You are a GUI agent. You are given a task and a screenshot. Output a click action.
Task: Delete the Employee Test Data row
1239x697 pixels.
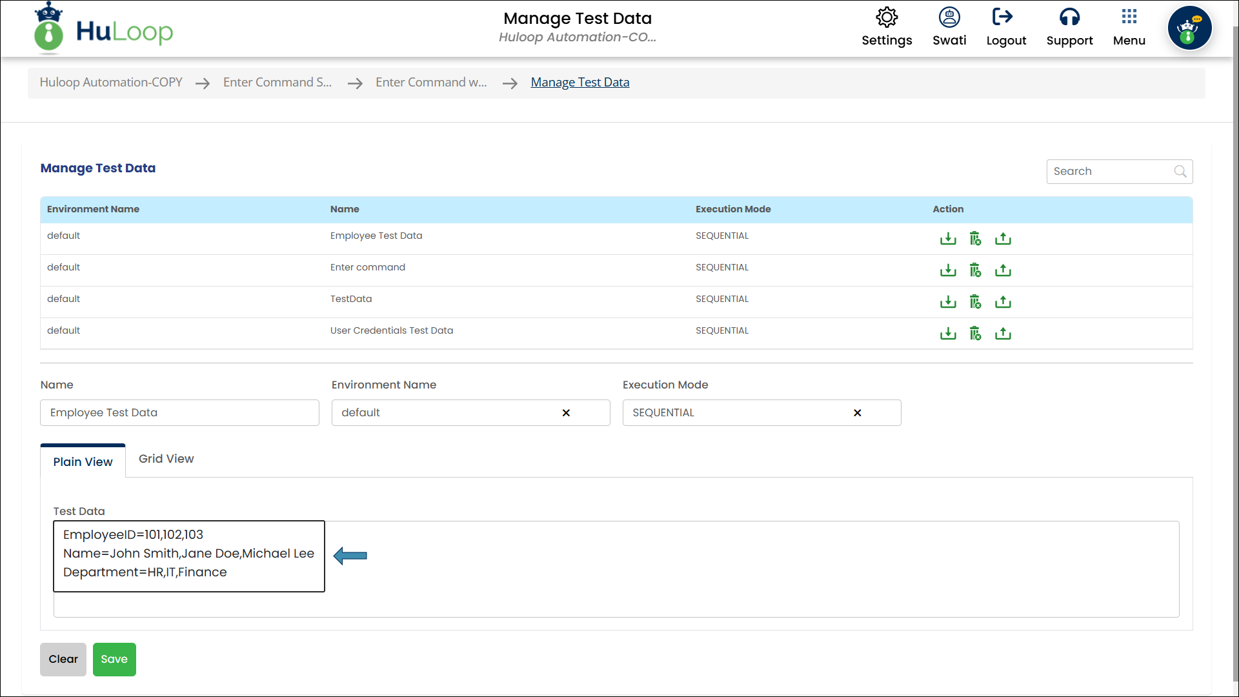pos(975,239)
